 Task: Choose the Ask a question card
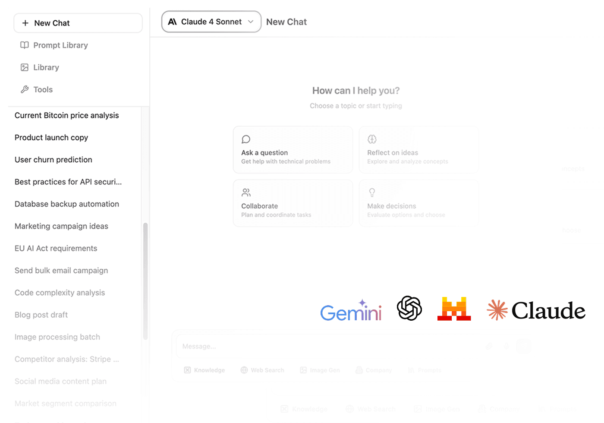pos(293,150)
